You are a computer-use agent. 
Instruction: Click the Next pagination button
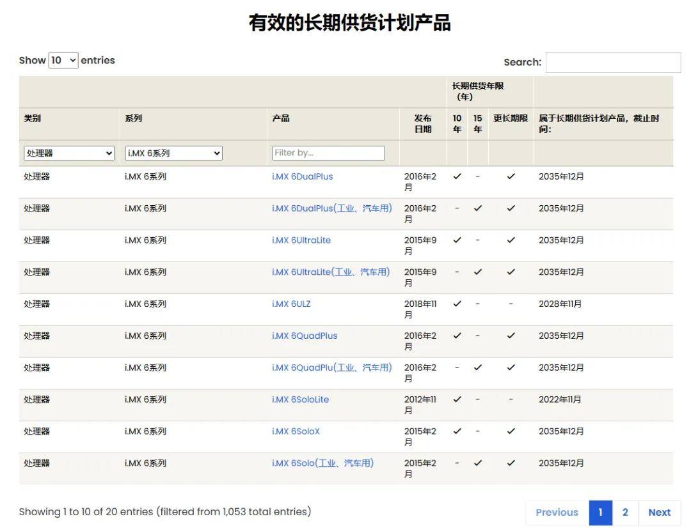(659, 513)
